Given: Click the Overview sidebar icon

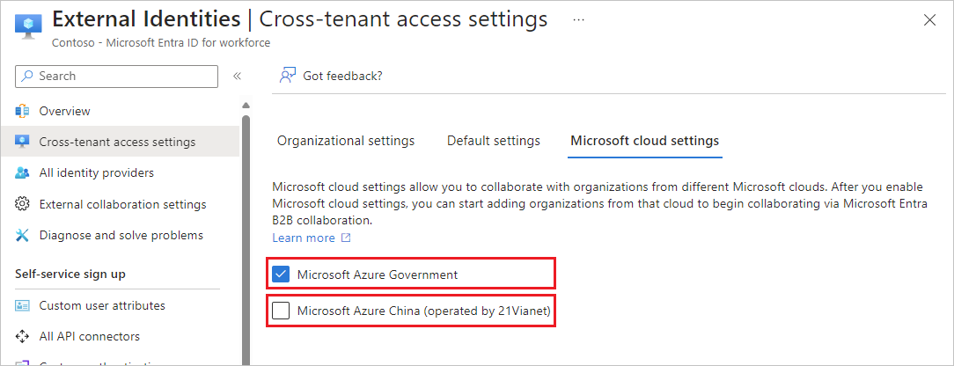Looking at the screenshot, I should tap(23, 112).
